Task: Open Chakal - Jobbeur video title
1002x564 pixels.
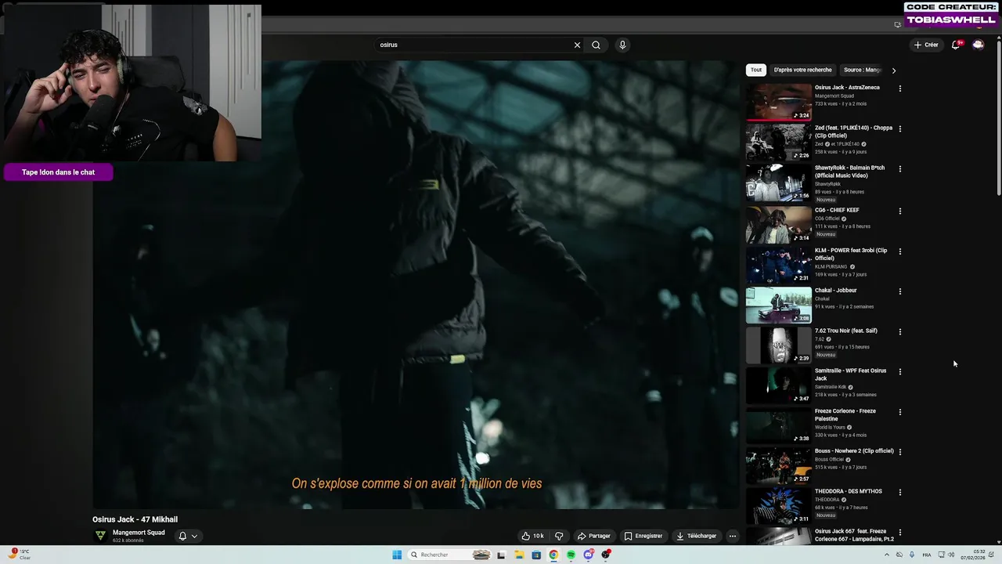Action: [x=835, y=291]
